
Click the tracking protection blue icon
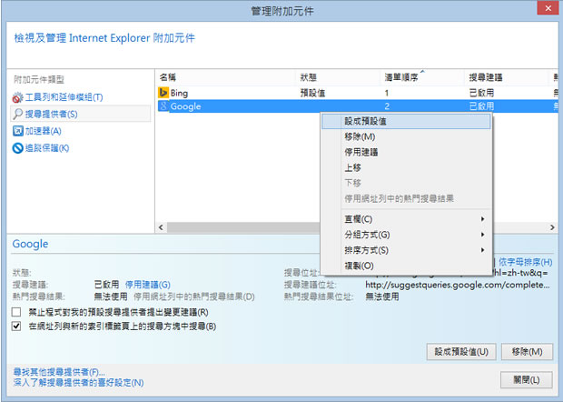(x=17, y=147)
